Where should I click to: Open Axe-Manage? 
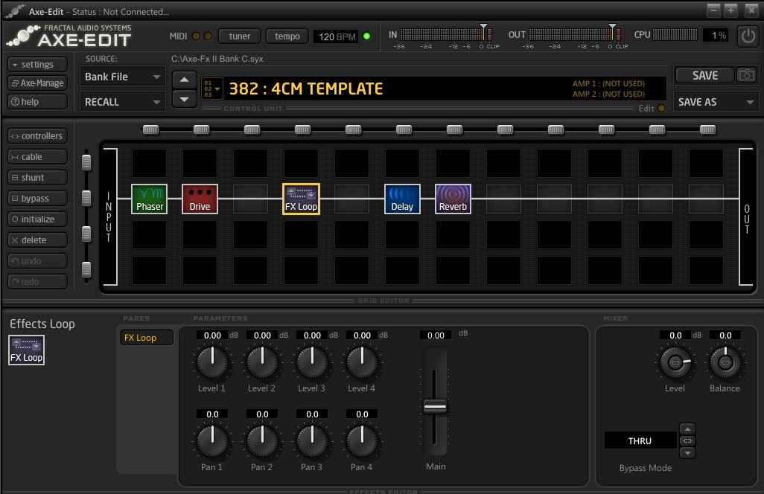pyautogui.click(x=37, y=83)
